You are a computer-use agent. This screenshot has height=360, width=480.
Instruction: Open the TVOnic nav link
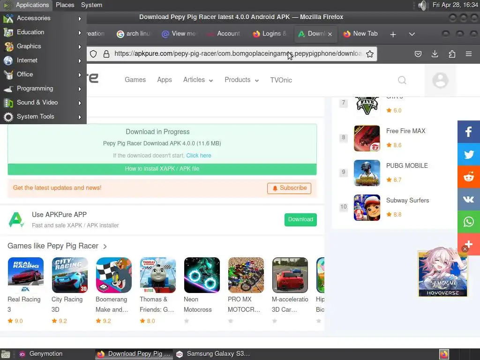(x=281, y=80)
